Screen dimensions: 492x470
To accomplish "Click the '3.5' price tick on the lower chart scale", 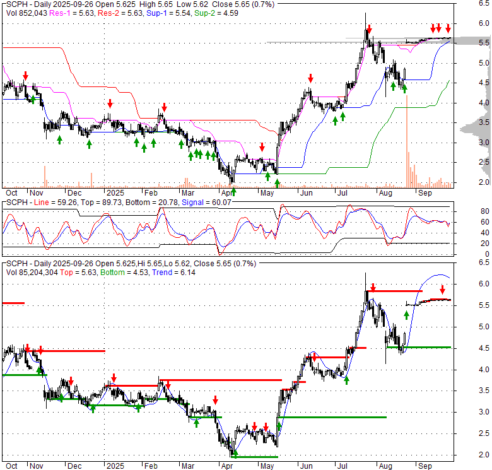I will (x=484, y=391).
